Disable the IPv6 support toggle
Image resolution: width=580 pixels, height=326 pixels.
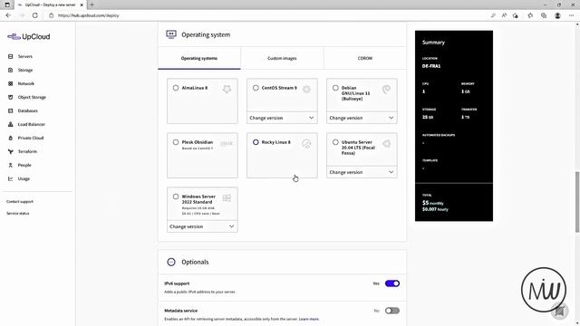(x=392, y=283)
